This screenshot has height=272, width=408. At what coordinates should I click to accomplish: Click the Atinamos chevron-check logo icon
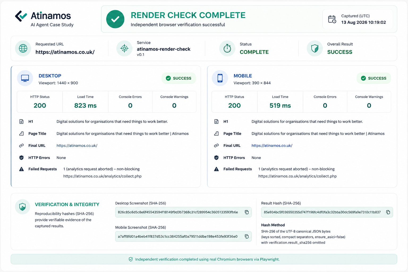pos(21,16)
